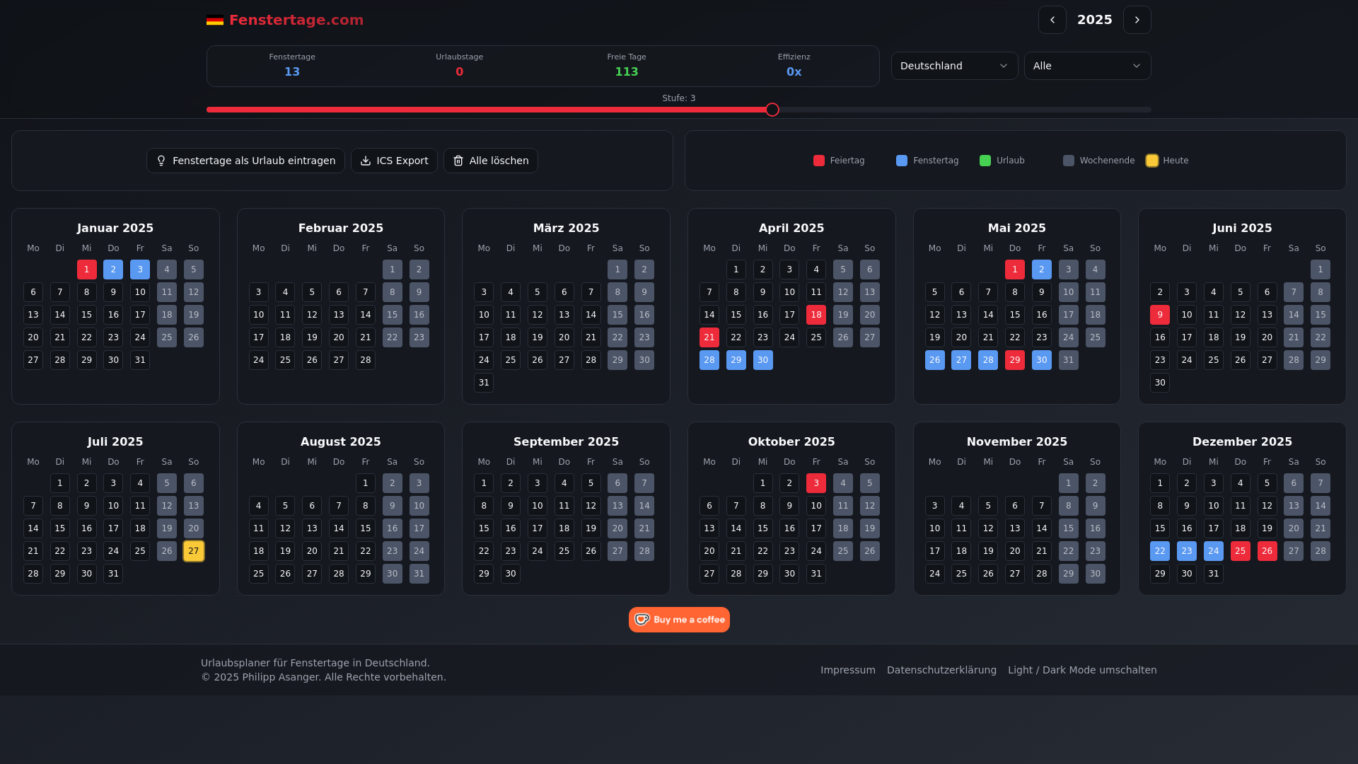Toggle Fenstertag April 30 as vacation

(x=763, y=360)
